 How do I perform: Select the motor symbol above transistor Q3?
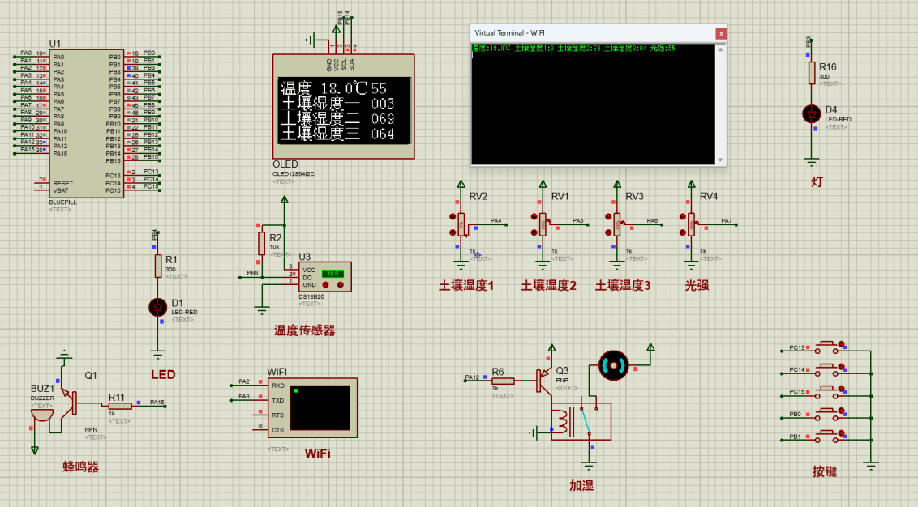coord(612,365)
